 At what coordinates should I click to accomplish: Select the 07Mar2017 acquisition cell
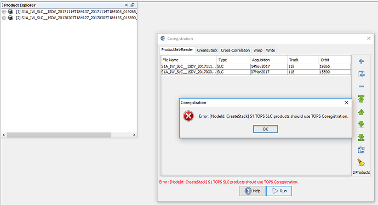(x=269, y=72)
